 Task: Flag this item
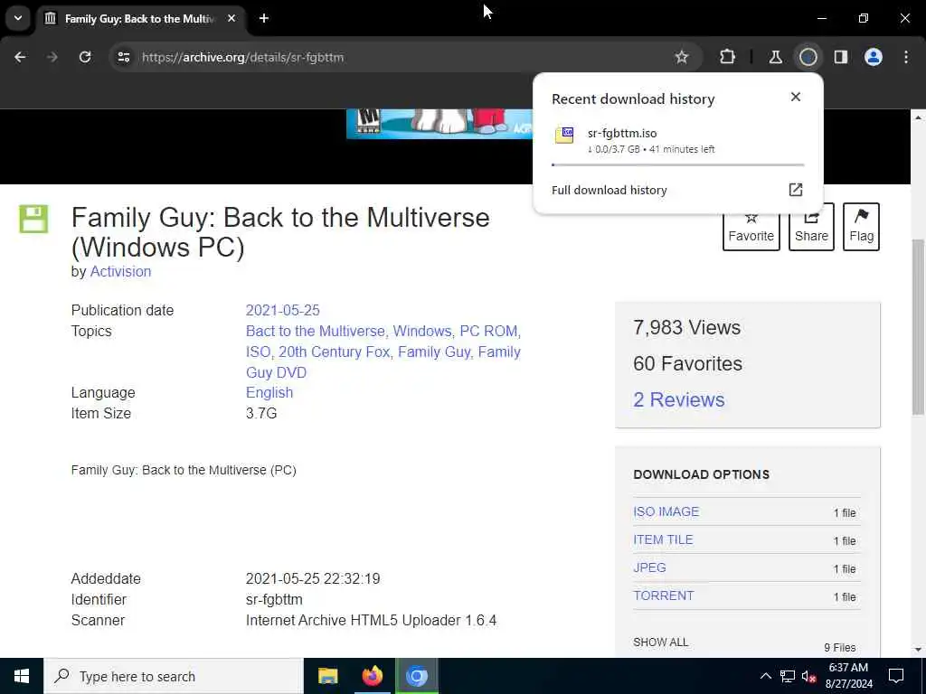[861, 227]
